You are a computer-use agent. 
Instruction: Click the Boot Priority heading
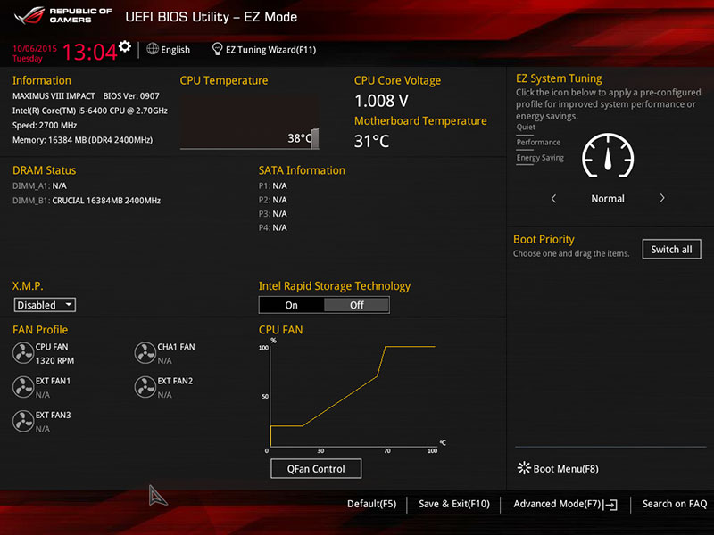544,239
